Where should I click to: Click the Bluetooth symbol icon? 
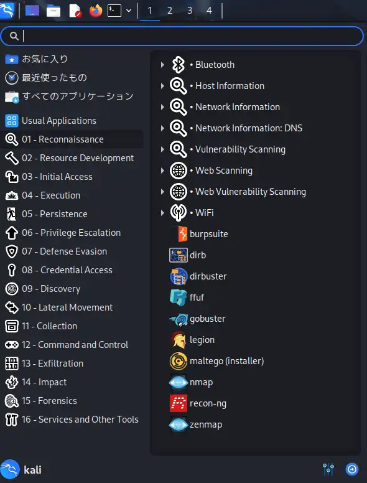(x=179, y=65)
